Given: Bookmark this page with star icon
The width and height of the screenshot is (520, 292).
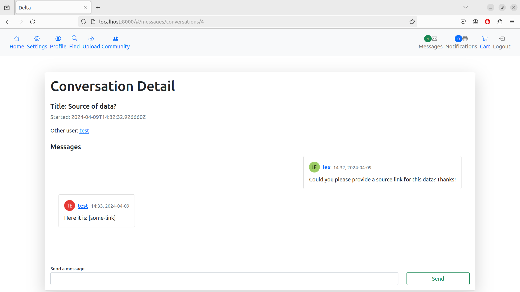Looking at the screenshot, I should pos(412,22).
